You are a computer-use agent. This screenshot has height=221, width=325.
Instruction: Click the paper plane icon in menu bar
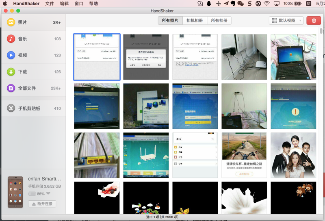226,4
